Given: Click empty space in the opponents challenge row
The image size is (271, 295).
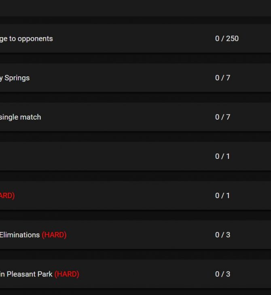Looking at the screenshot, I should point(132,38).
